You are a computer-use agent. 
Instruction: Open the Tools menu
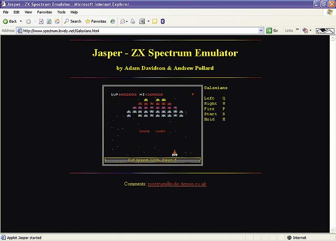pos(61,12)
